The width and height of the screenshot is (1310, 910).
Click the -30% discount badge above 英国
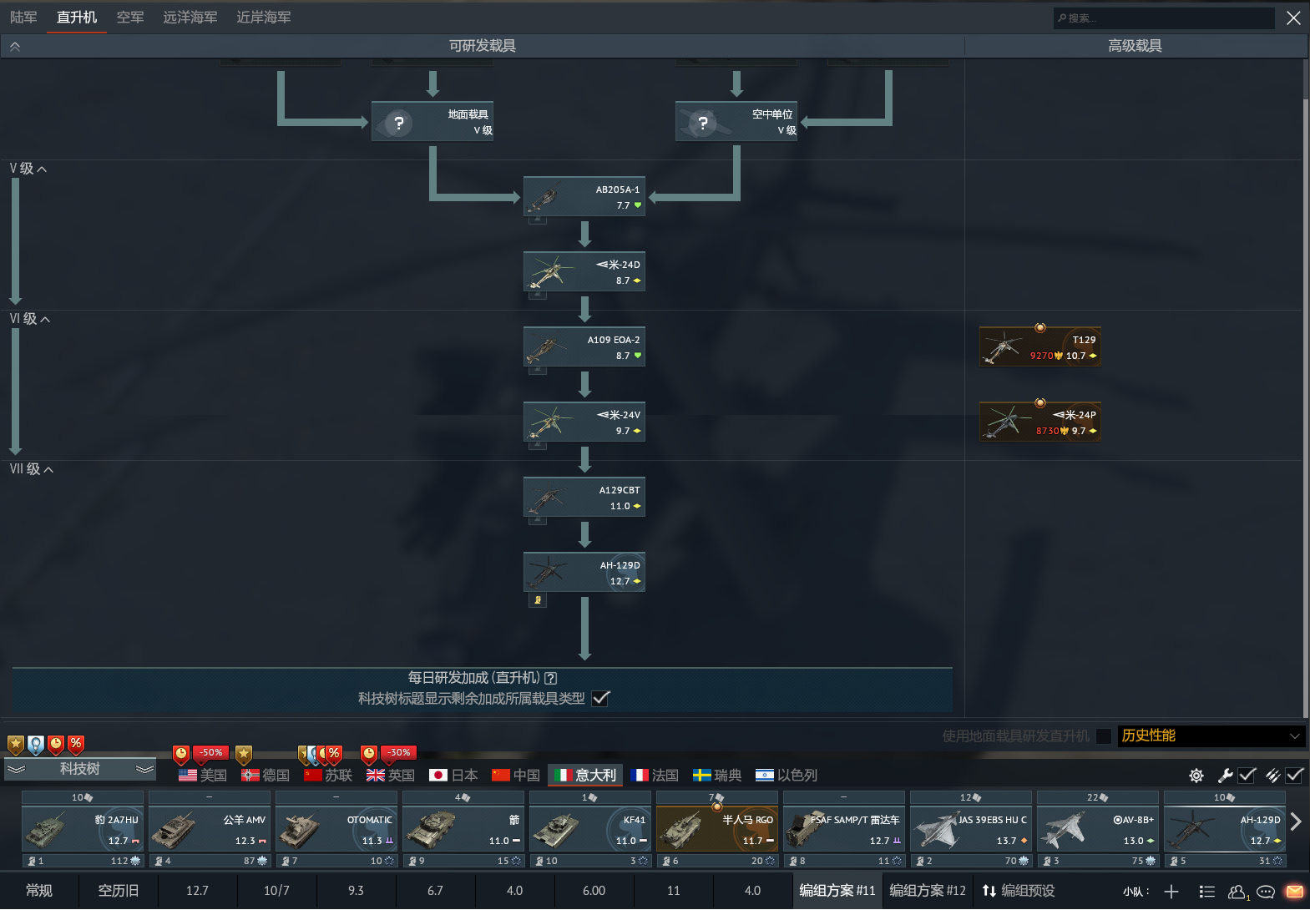click(399, 753)
